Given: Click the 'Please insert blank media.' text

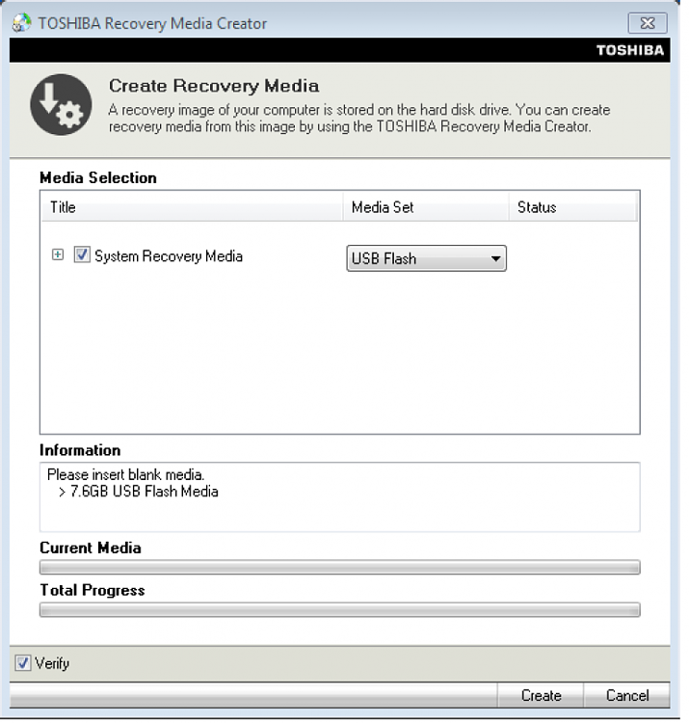Looking at the screenshot, I should pos(126,474).
